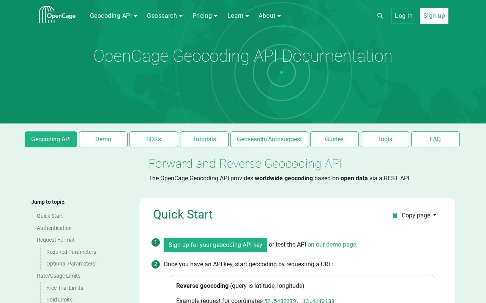Screen dimensions: 486x303
Task: Switch to the Tools tab
Action: [385, 139]
